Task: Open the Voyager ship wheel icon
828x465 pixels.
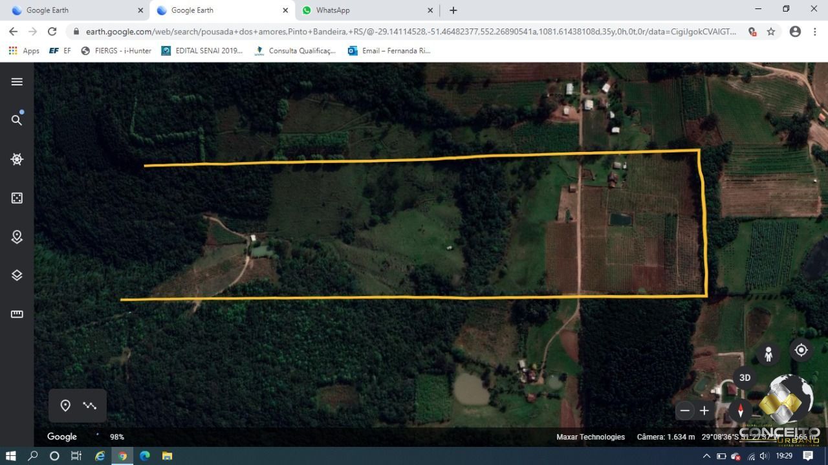Action: click(x=17, y=159)
